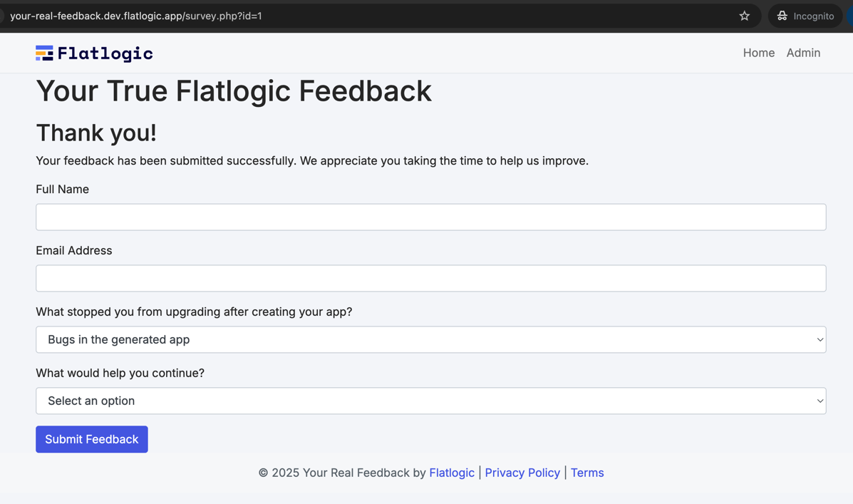Click into the Email Address input box
This screenshot has height=504, width=853.
click(x=430, y=278)
